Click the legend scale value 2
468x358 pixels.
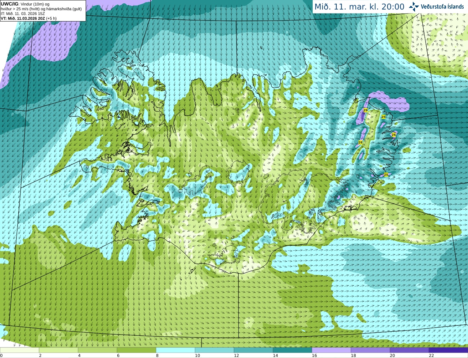click(40, 355)
